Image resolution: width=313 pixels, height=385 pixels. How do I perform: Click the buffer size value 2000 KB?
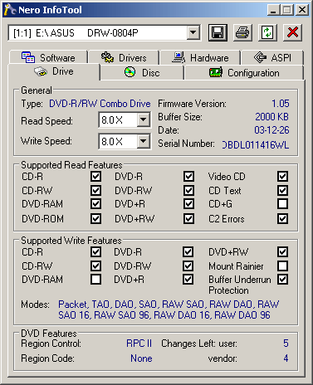click(x=272, y=117)
